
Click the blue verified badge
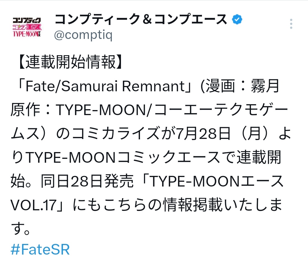coord(237,19)
